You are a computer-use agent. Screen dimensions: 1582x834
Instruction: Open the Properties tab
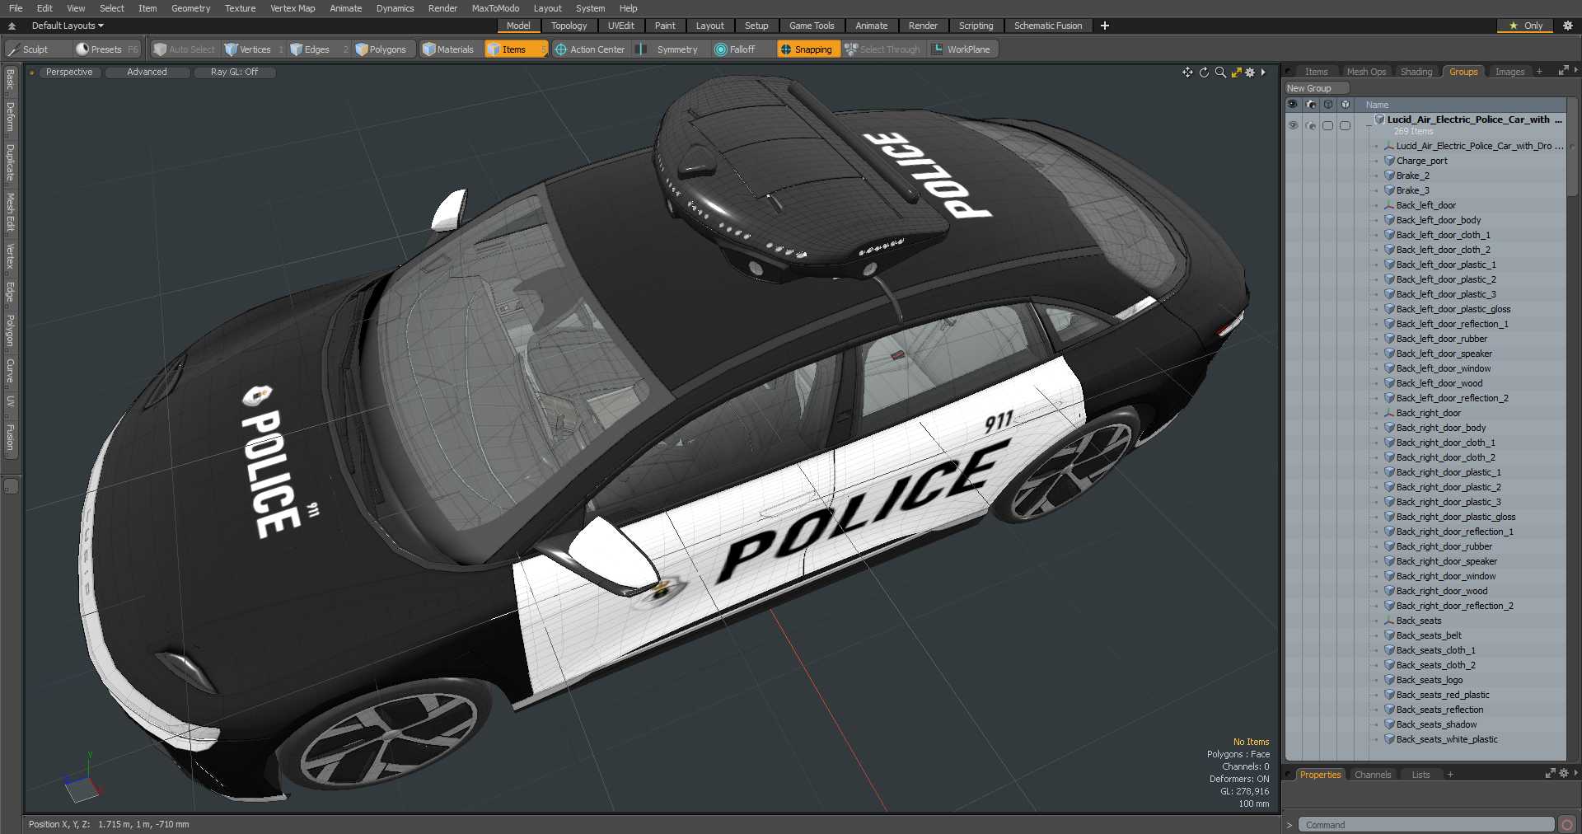pyautogui.click(x=1320, y=775)
